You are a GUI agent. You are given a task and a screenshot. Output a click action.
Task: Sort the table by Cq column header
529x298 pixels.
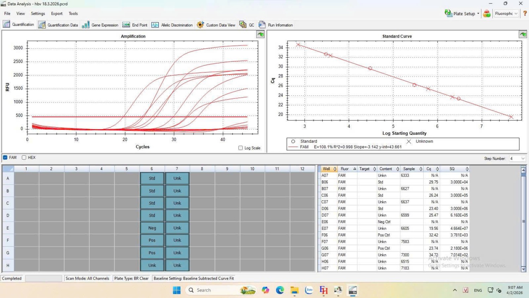pos(429,169)
